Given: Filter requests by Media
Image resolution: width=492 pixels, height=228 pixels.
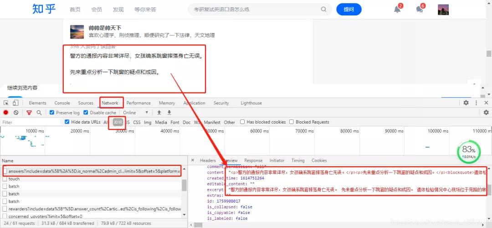Looking at the screenshot, I should coord(161,122).
